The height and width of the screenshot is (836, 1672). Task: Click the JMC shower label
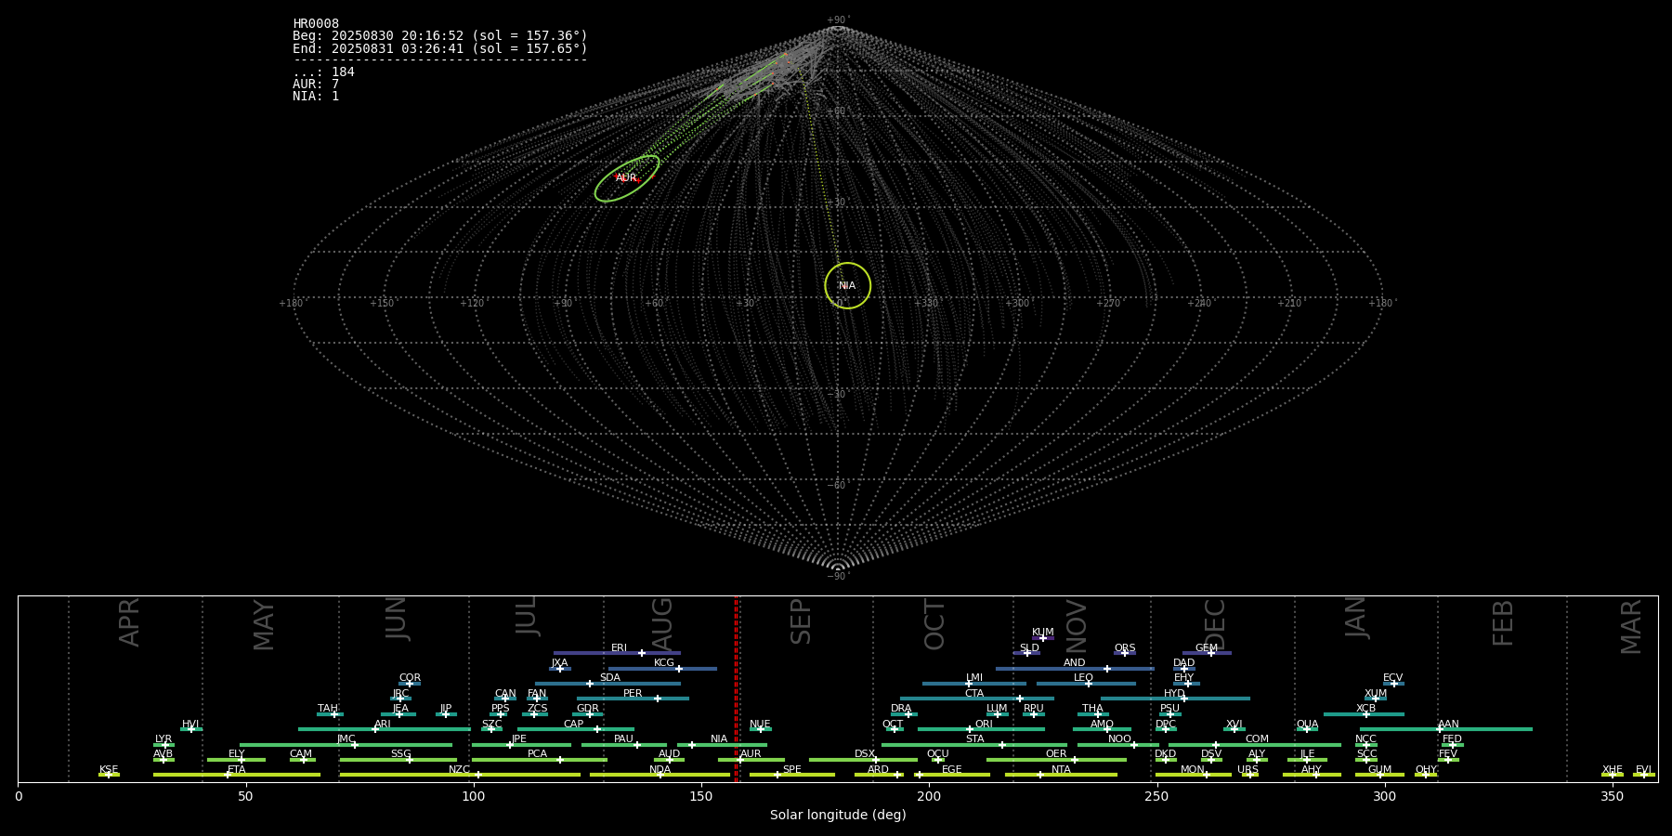pos(346,739)
